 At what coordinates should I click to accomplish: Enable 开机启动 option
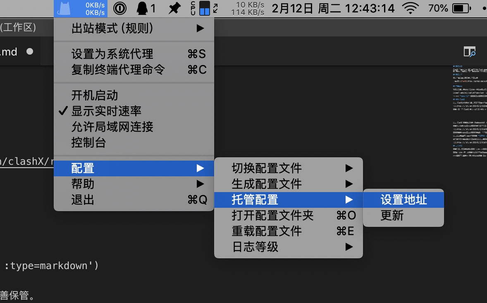pyautogui.click(x=95, y=95)
